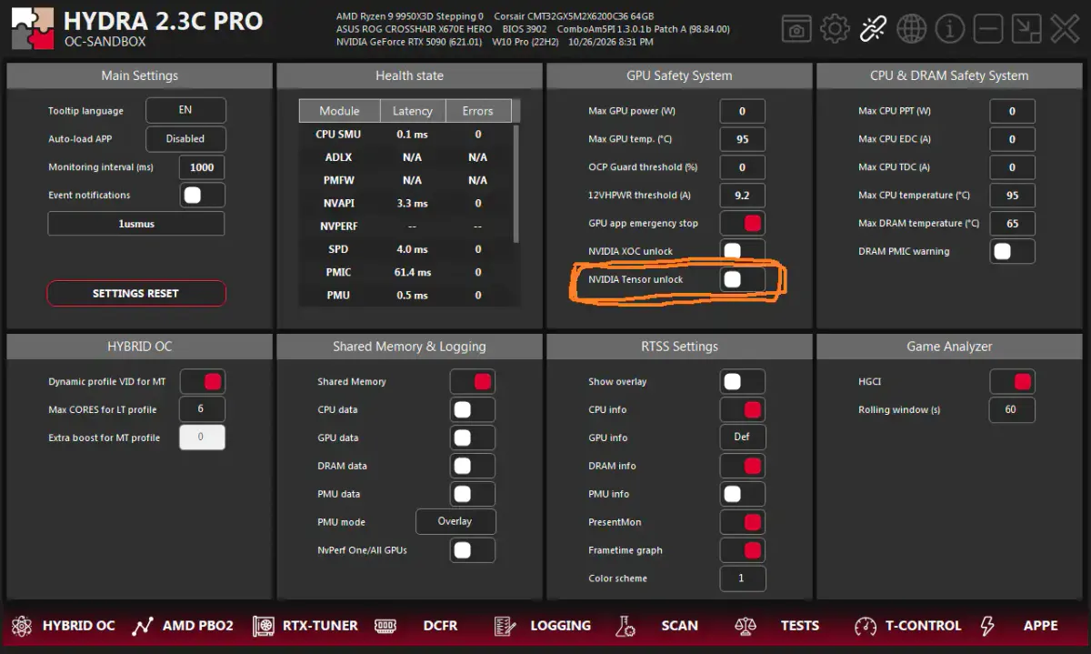Click the Rolling window value field
This screenshot has height=654, width=1091.
pyautogui.click(x=1012, y=409)
